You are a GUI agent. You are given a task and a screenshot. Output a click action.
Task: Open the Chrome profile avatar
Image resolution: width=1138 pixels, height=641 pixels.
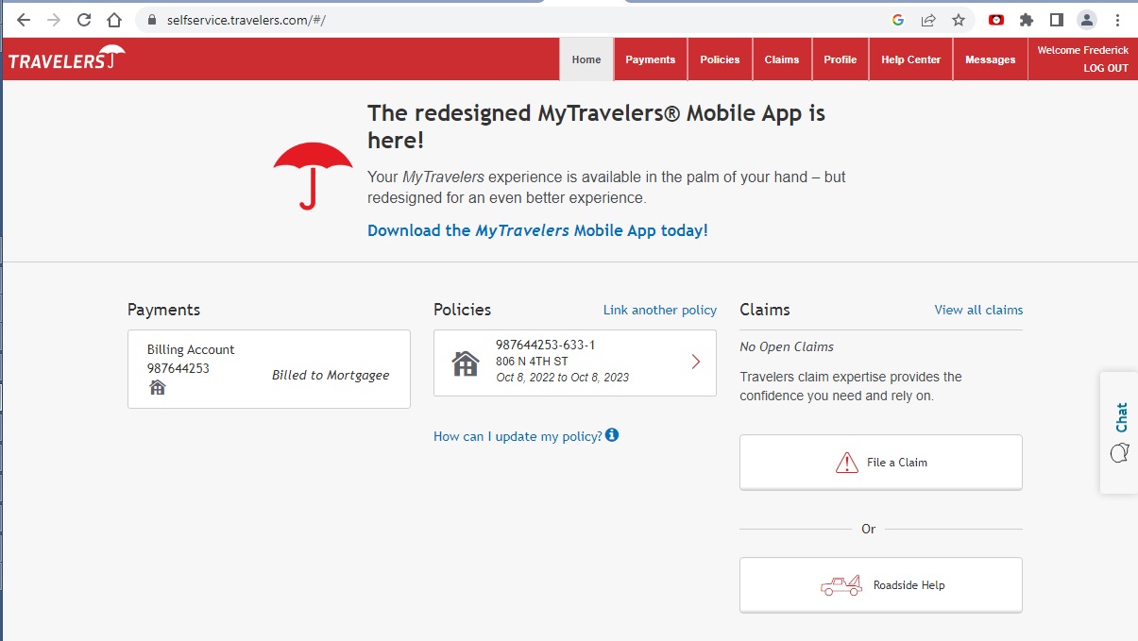(x=1087, y=20)
